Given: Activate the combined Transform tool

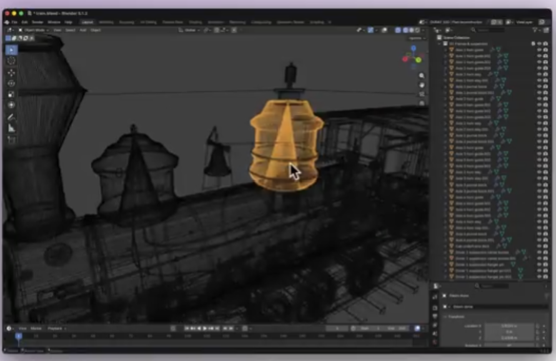Looking at the screenshot, I should tap(11, 105).
